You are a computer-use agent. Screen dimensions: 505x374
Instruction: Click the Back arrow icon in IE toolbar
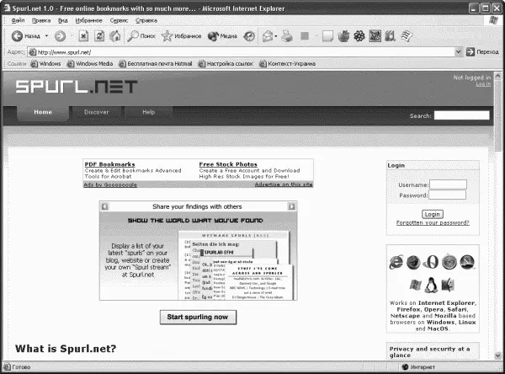point(17,36)
